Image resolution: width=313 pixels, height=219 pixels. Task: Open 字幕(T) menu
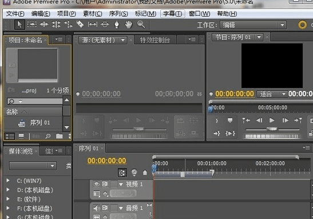coord(173,14)
